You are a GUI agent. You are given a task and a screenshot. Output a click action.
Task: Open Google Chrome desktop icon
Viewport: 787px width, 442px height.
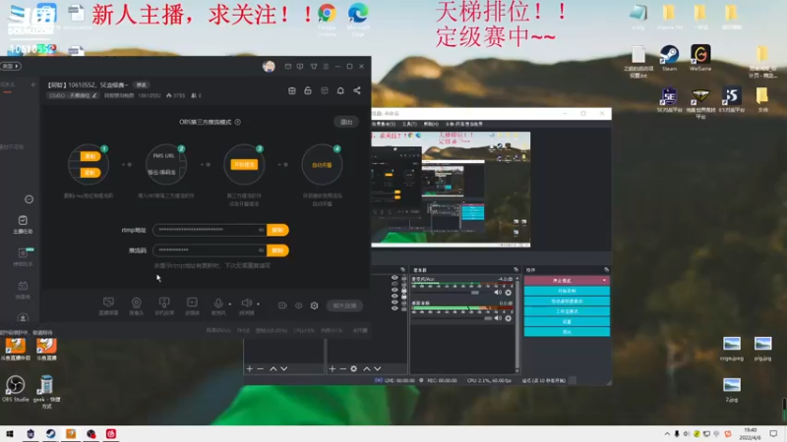[328, 19]
